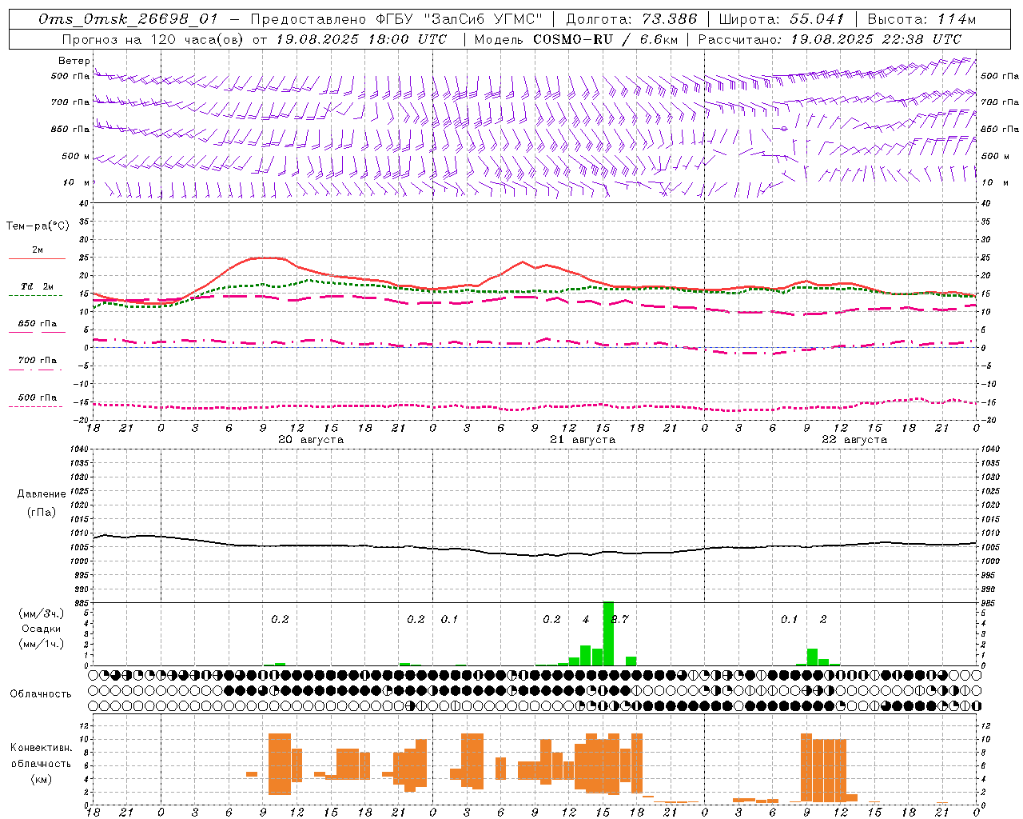Click the "(мм/3ч.)" precipitation unit label
This screenshot has width=1023, height=819.
[41, 613]
